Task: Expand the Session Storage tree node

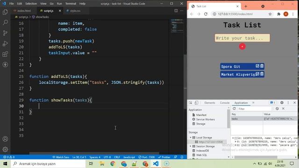Action: 190,146
